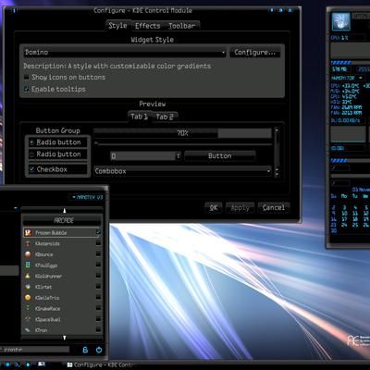Click the first blue taskbar launcher icon
The image size is (370, 370).
tap(7, 364)
